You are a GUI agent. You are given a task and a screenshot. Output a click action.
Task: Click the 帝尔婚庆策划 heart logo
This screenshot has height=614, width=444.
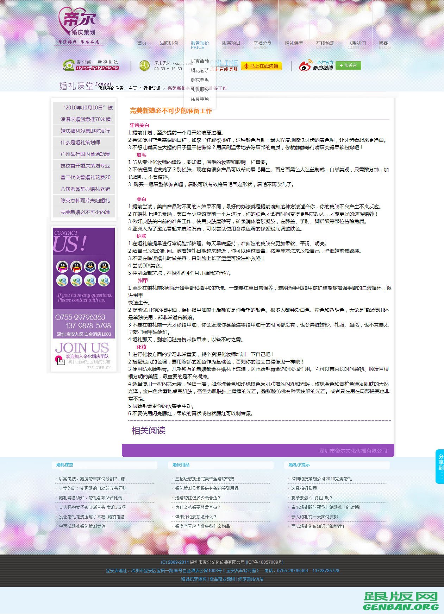coord(79,26)
